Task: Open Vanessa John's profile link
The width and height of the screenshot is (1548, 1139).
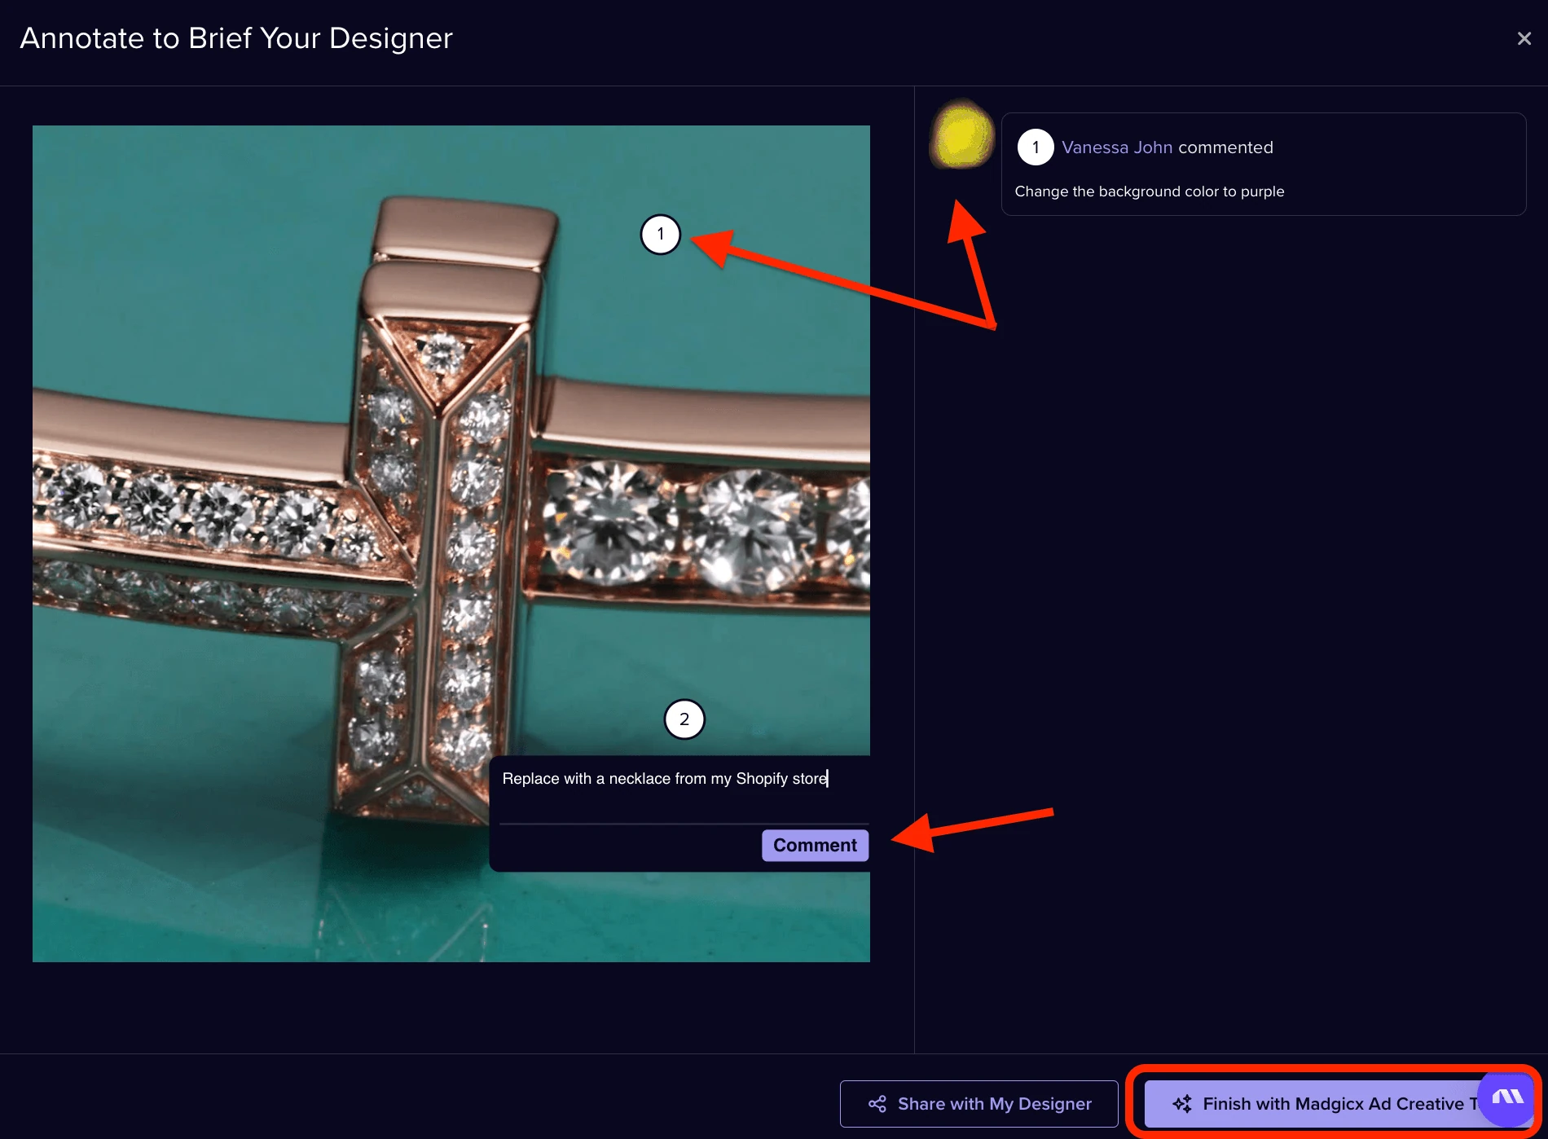Action: (x=1117, y=147)
